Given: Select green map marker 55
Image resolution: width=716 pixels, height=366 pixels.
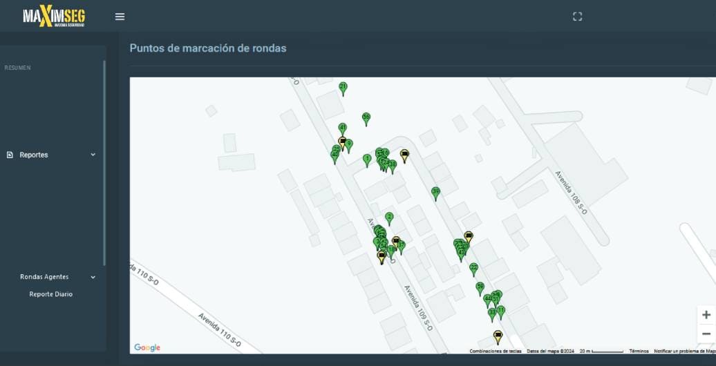Looking at the screenshot, I should 366,119.
